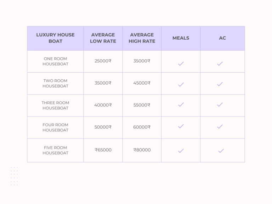Viewport: 272px width, 204px height.
Task: Select the Three Room Houseboat label
Action: (55, 105)
